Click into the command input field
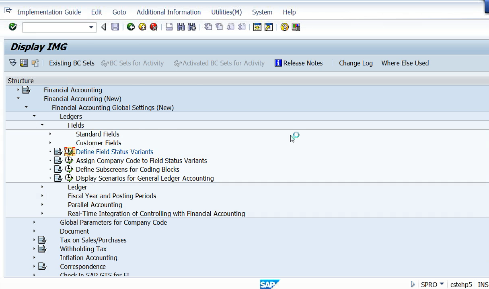Screen dimensions: 489x289 (x=55, y=27)
